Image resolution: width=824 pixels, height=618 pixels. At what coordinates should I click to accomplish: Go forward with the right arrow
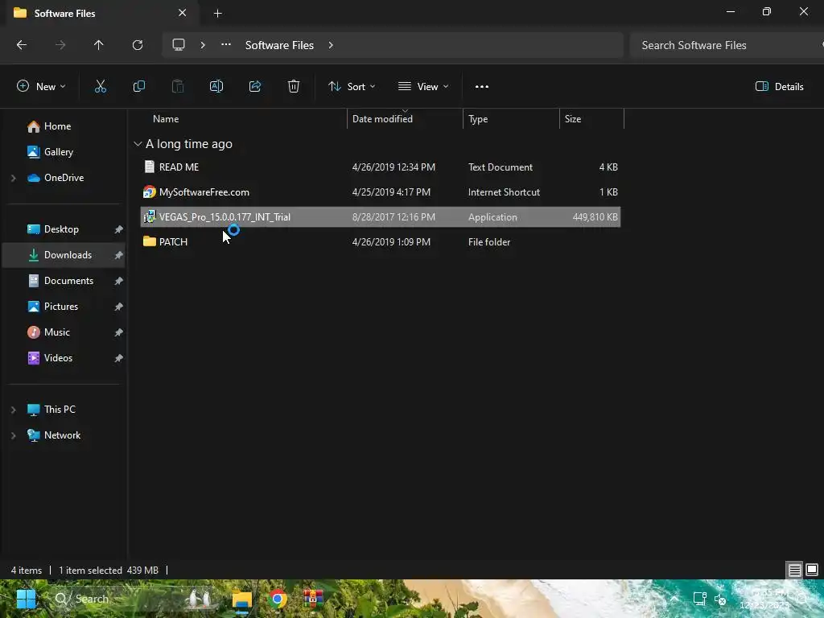(60, 45)
